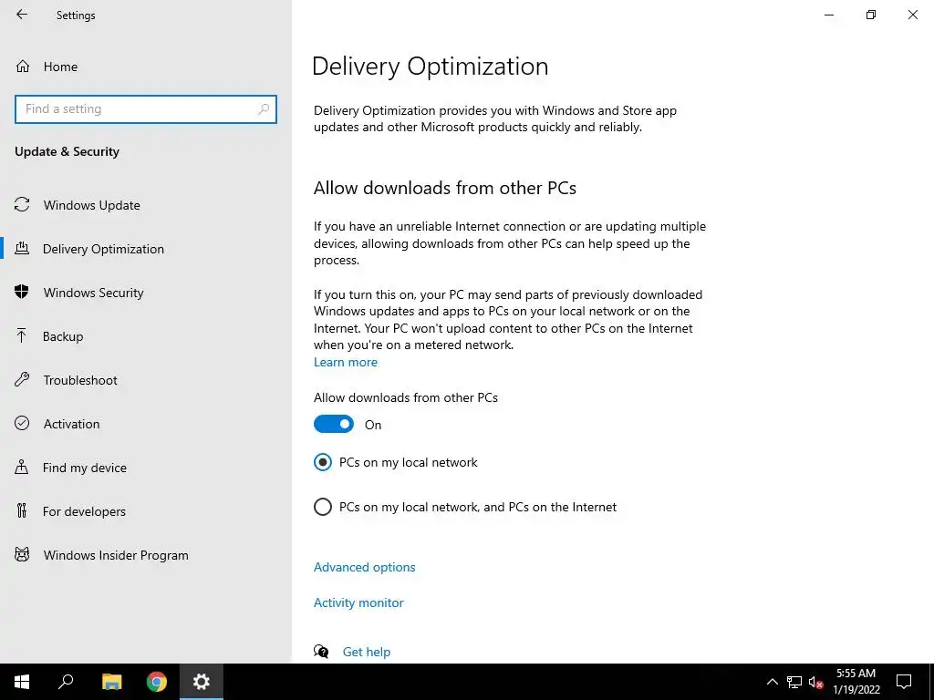Click the search magnifier in Find a setting

click(264, 109)
